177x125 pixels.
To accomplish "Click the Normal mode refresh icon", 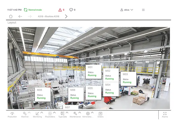I will tap(26, 10).
